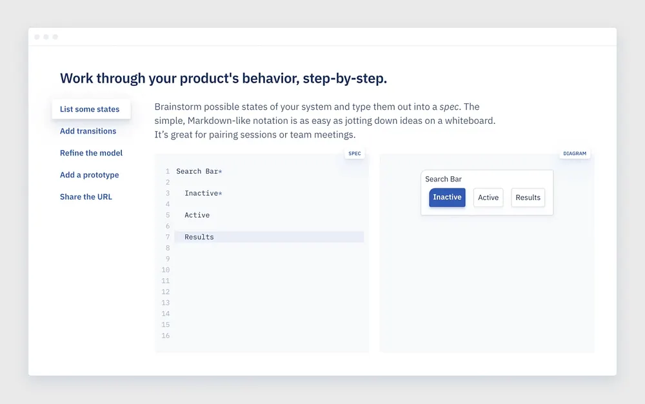Activate the Results state in the diagram
This screenshot has height=404, width=645.
(528, 197)
